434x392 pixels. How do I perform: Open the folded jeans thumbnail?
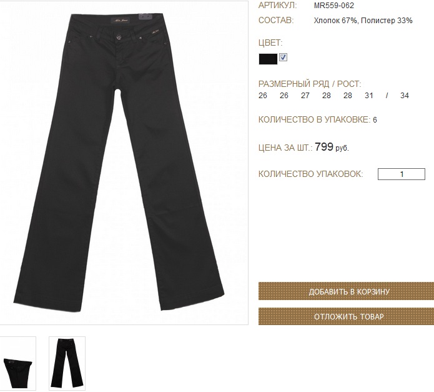[x=17, y=363]
